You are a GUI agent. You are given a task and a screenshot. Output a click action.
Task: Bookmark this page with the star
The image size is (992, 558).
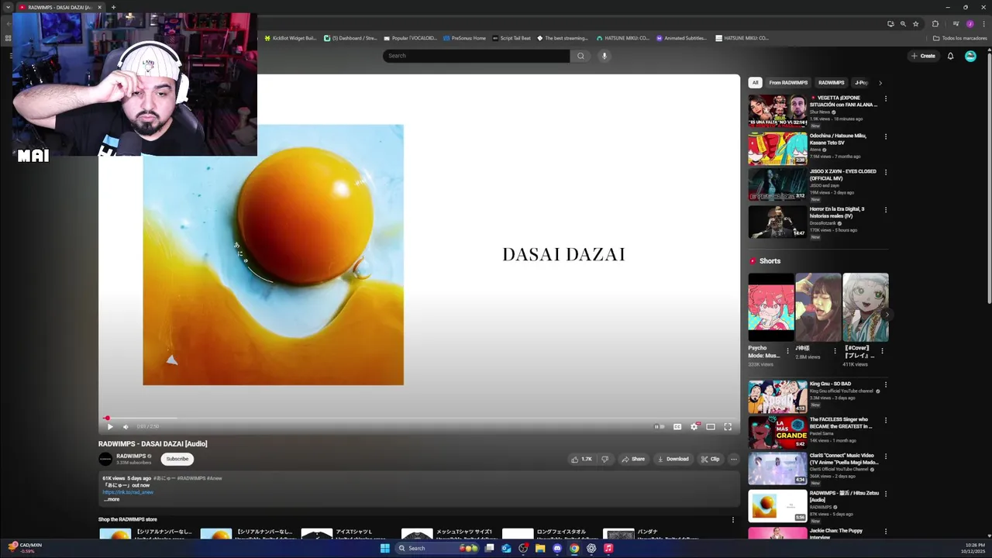pyautogui.click(x=916, y=24)
